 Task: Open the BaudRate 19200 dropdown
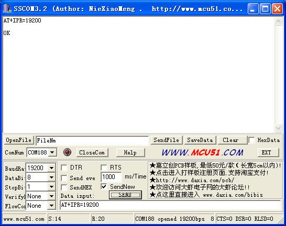coord(52,168)
